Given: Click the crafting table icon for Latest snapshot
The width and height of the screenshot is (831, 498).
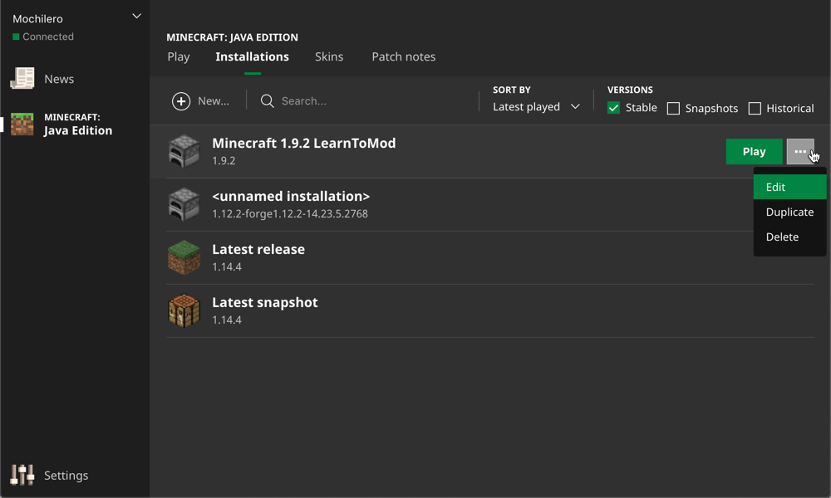Looking at the screenshot, I should point(184,310).
